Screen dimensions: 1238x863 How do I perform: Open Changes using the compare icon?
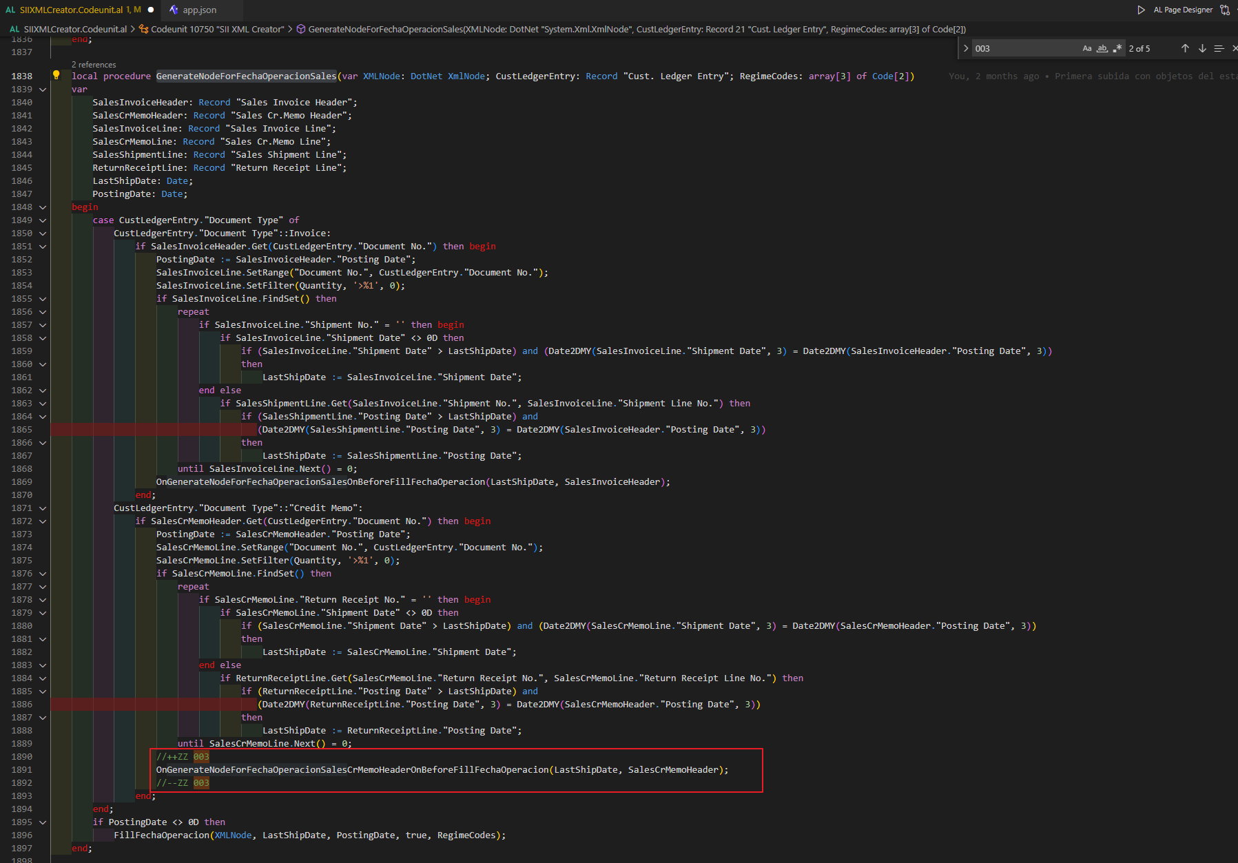pos(1226,10)
